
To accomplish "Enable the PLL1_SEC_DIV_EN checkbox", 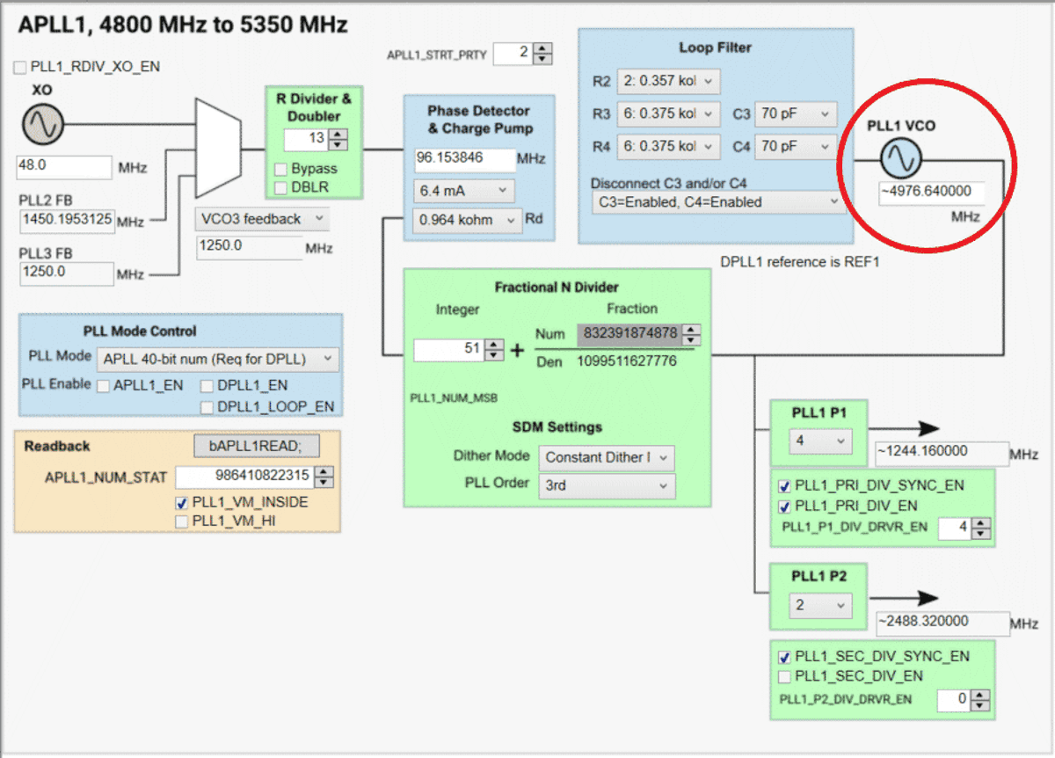I will (x=784, y=676).
